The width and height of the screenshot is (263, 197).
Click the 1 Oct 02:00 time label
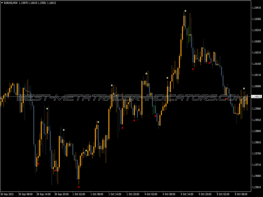point(79,194)
